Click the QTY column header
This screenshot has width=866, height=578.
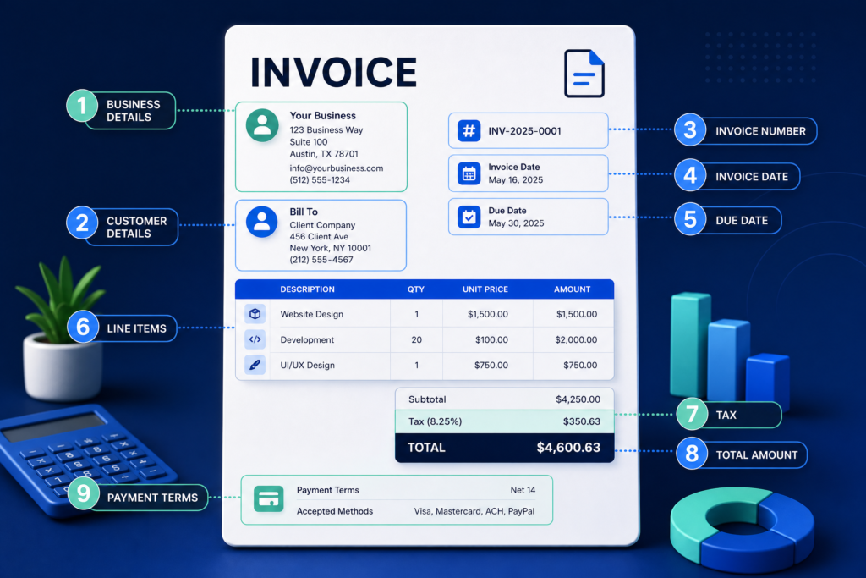point(416,289)
